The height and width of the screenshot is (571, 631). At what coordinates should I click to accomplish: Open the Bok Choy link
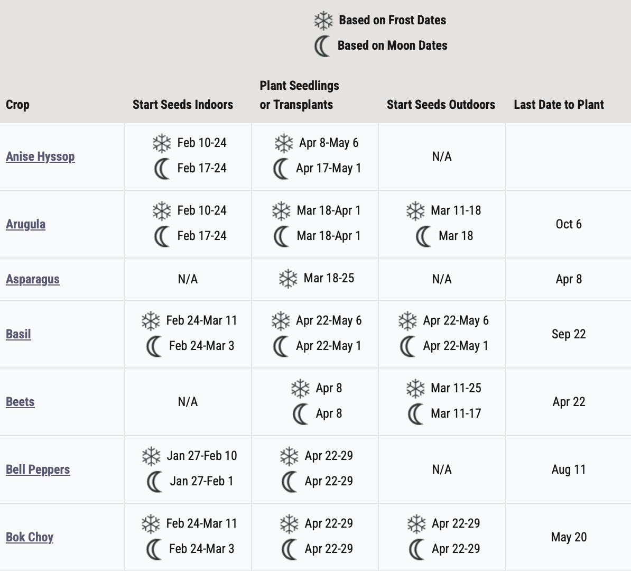30,537
